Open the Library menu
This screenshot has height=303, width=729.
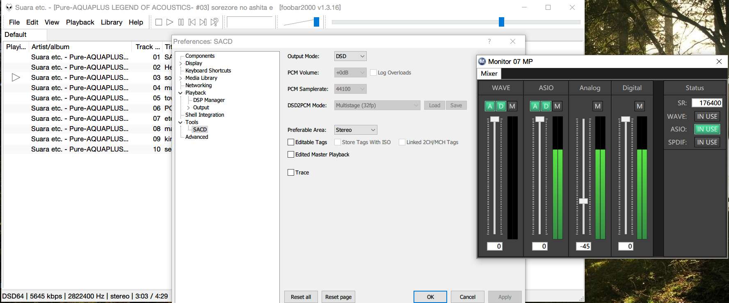coord(111,22)
